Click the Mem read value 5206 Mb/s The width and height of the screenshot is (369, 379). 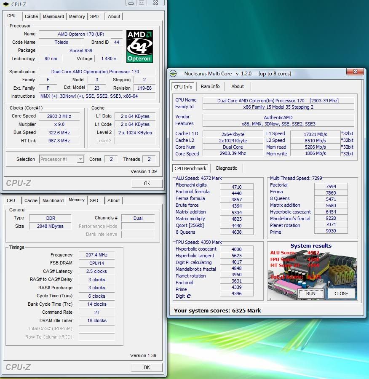click(316, 147)
